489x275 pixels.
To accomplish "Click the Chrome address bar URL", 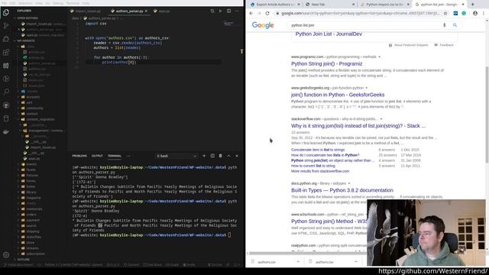I will click(360, 14).
